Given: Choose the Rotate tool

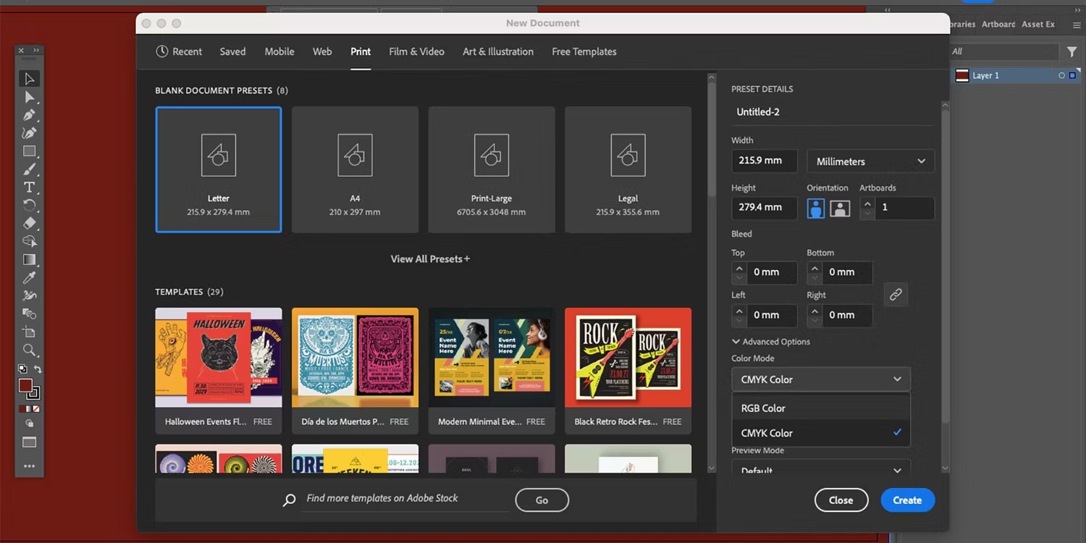Looking at the screenshot, I should click(30, 205).
